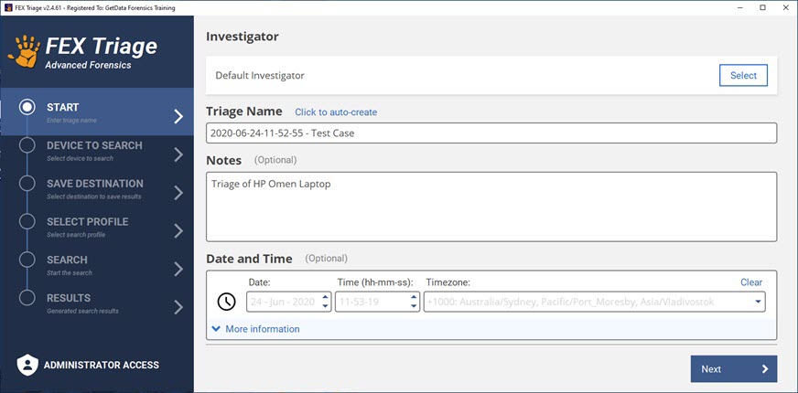Click the Next button
Image resolution: width=798 pixels, height=393 pixels.
click(733, 369)
